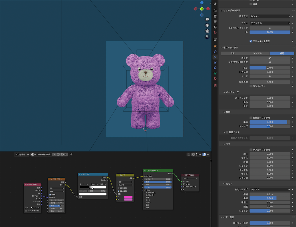Image resolution: width=296 pixels, height=227 pixels.
Task: Click the lock camera to view icon
Action: coord(207,37)
